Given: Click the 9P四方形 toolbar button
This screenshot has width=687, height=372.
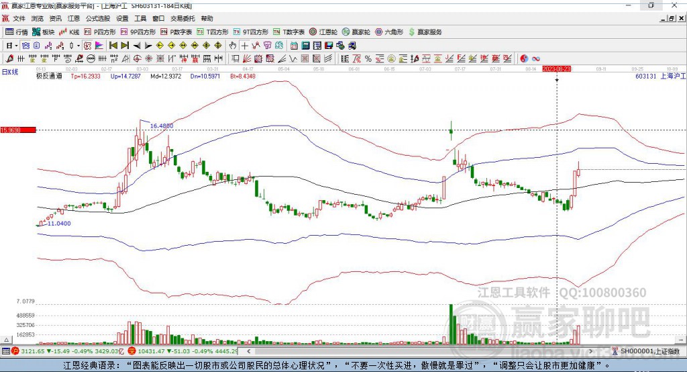Looking at the screenshot, I should tap(138, 32).
